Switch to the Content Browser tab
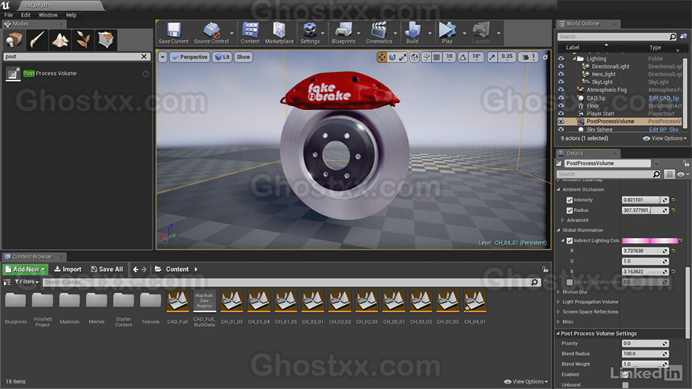This screenshot has width=692, height=389. (x=32, y=257)
